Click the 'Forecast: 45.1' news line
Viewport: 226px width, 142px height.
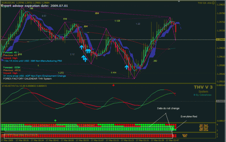point(11,52)
